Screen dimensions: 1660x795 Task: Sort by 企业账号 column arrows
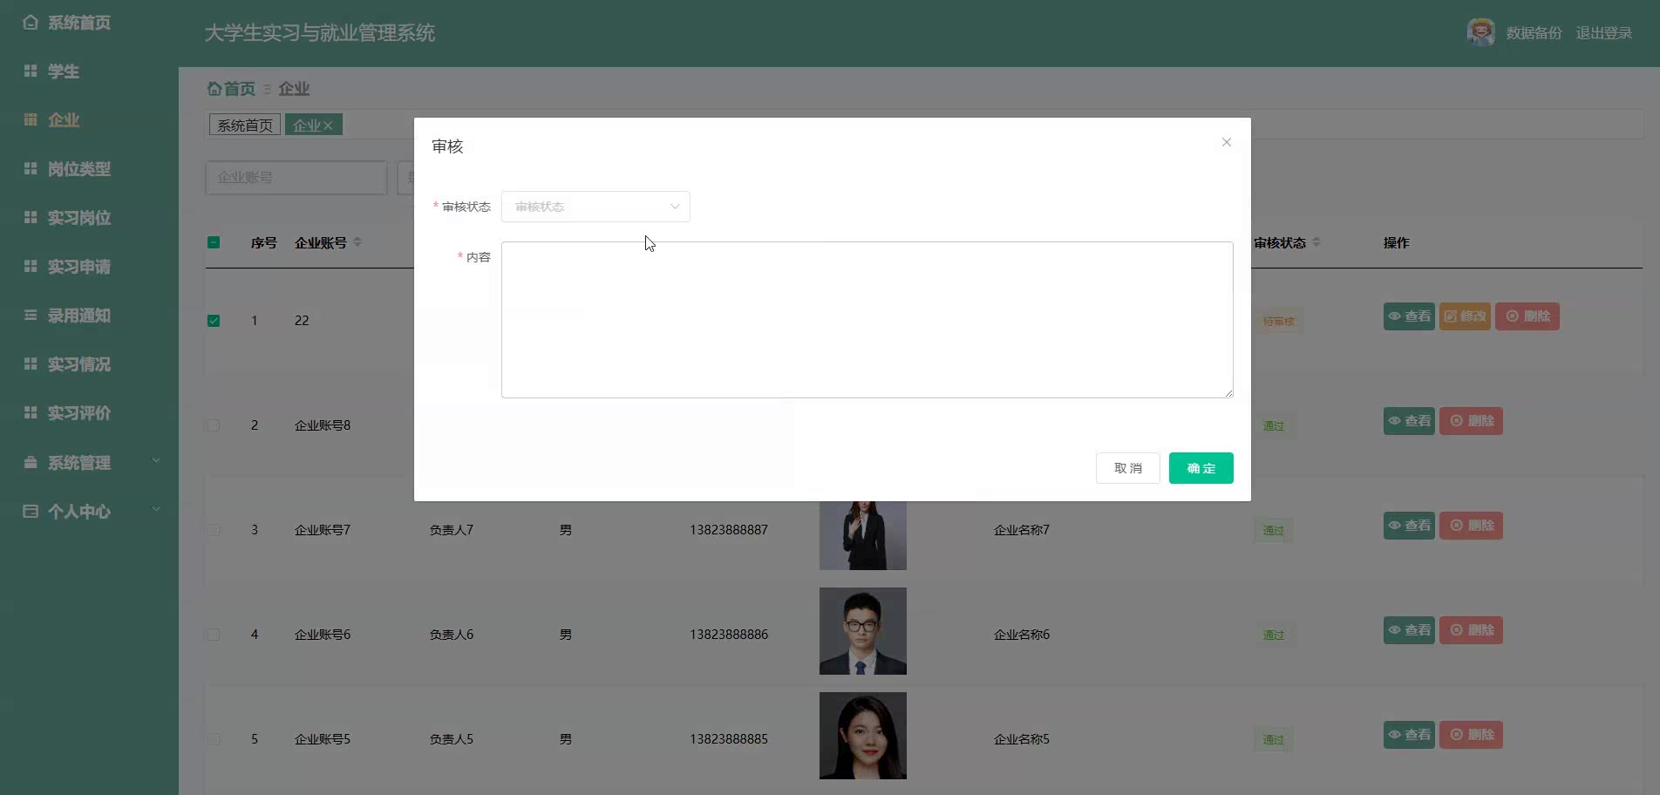tap(357, 242)
